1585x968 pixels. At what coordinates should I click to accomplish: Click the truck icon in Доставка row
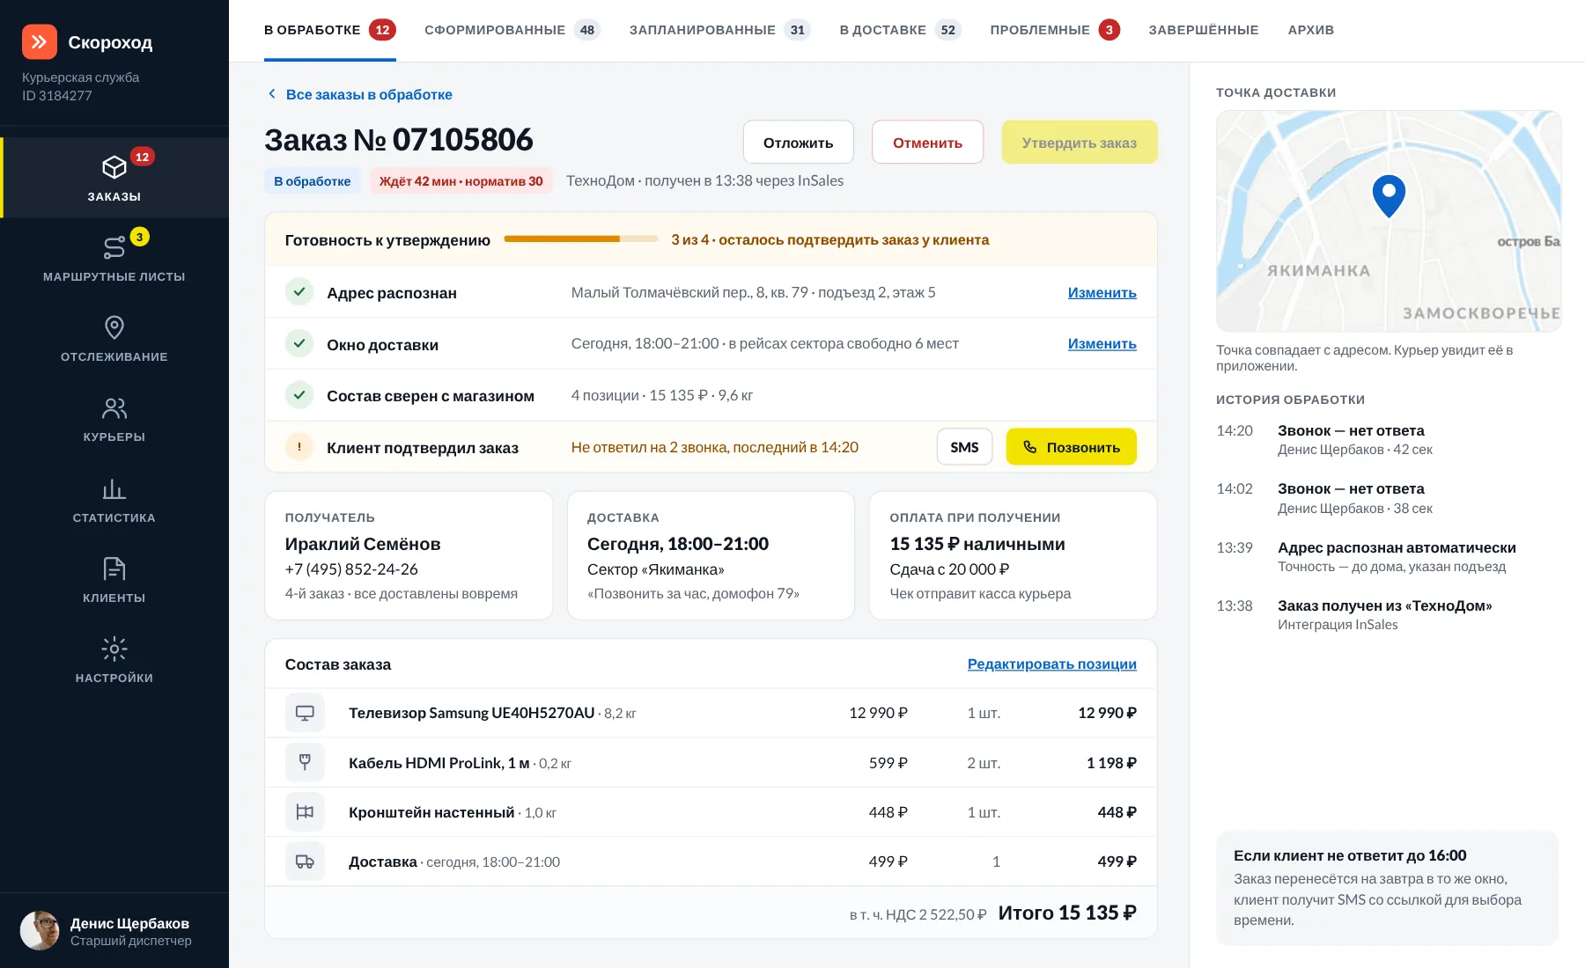point(305,862)
